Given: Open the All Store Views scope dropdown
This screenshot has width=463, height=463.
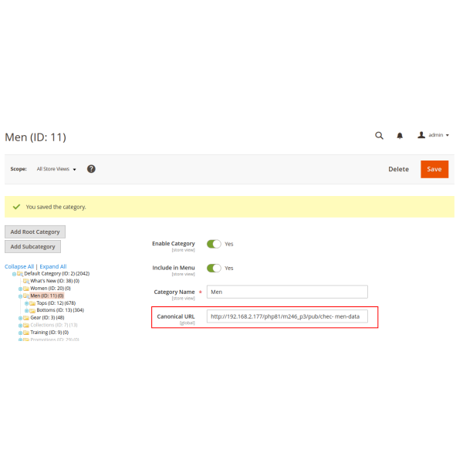Looking at the screenshot, I should tap(57, 169).
